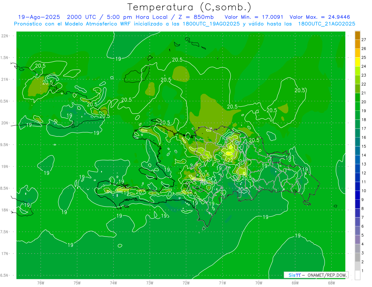
Task: Click the '18N' latitude label
Action: pyautogui.click(x=5, y=210)
